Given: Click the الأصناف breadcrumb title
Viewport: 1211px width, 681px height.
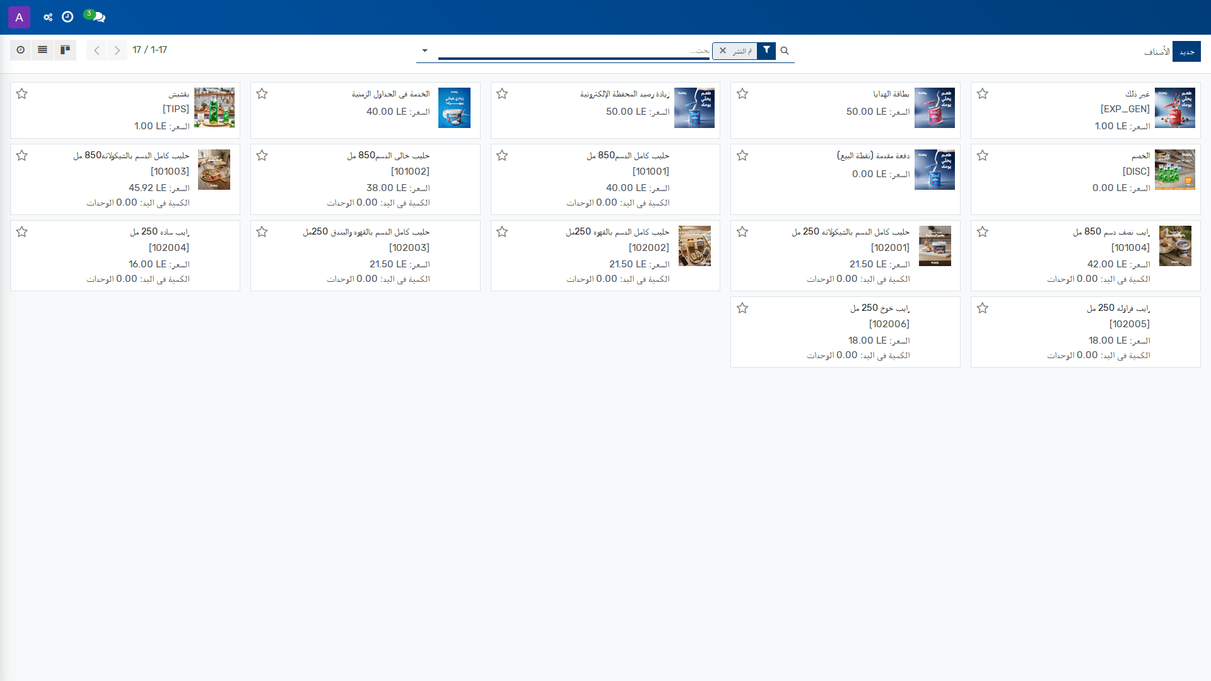Looking at the screenshot, I should (1157, 52).
